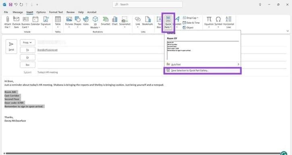
Task: Open the Equation tool
Action: (209, 22)
